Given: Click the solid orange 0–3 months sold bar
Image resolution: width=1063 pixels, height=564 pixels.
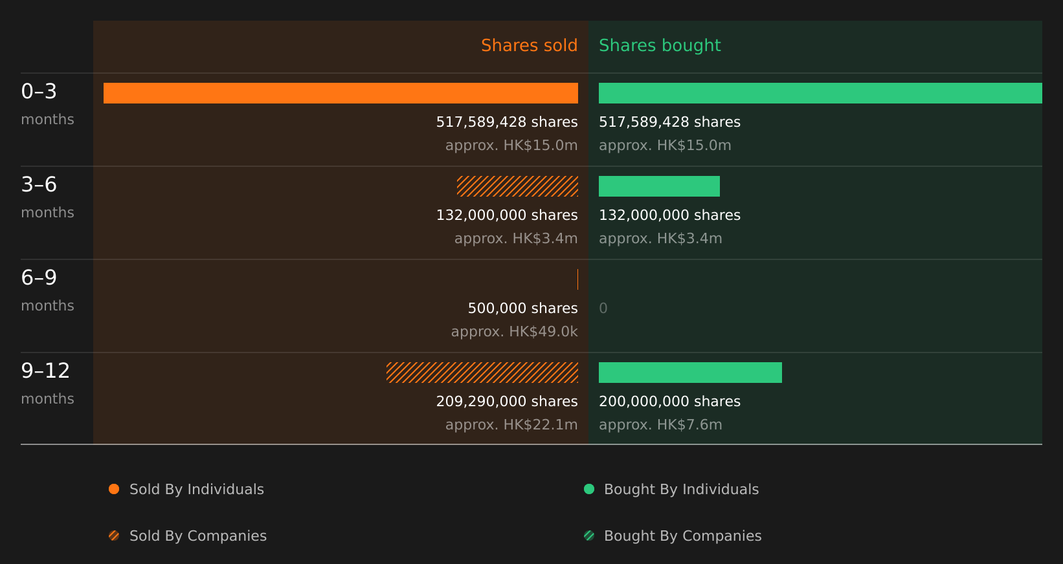Looking at the screenshot, I should 341,93.
